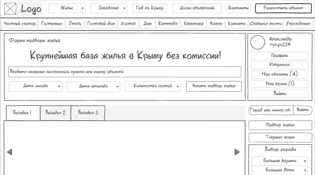
Task: Click the Logo image placeholder
Action: [x=10, y=9]
